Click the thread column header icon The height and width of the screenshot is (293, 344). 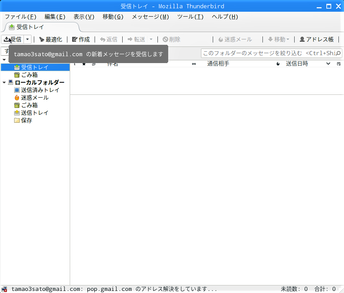pos(75,64)
